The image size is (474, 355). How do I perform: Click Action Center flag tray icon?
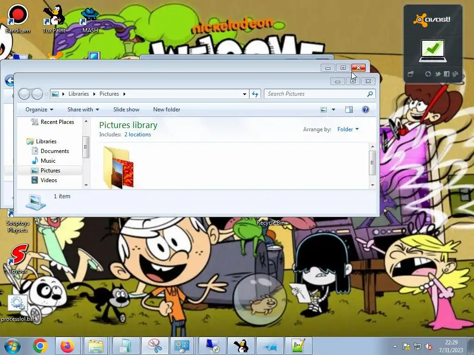tap(406, 346)
